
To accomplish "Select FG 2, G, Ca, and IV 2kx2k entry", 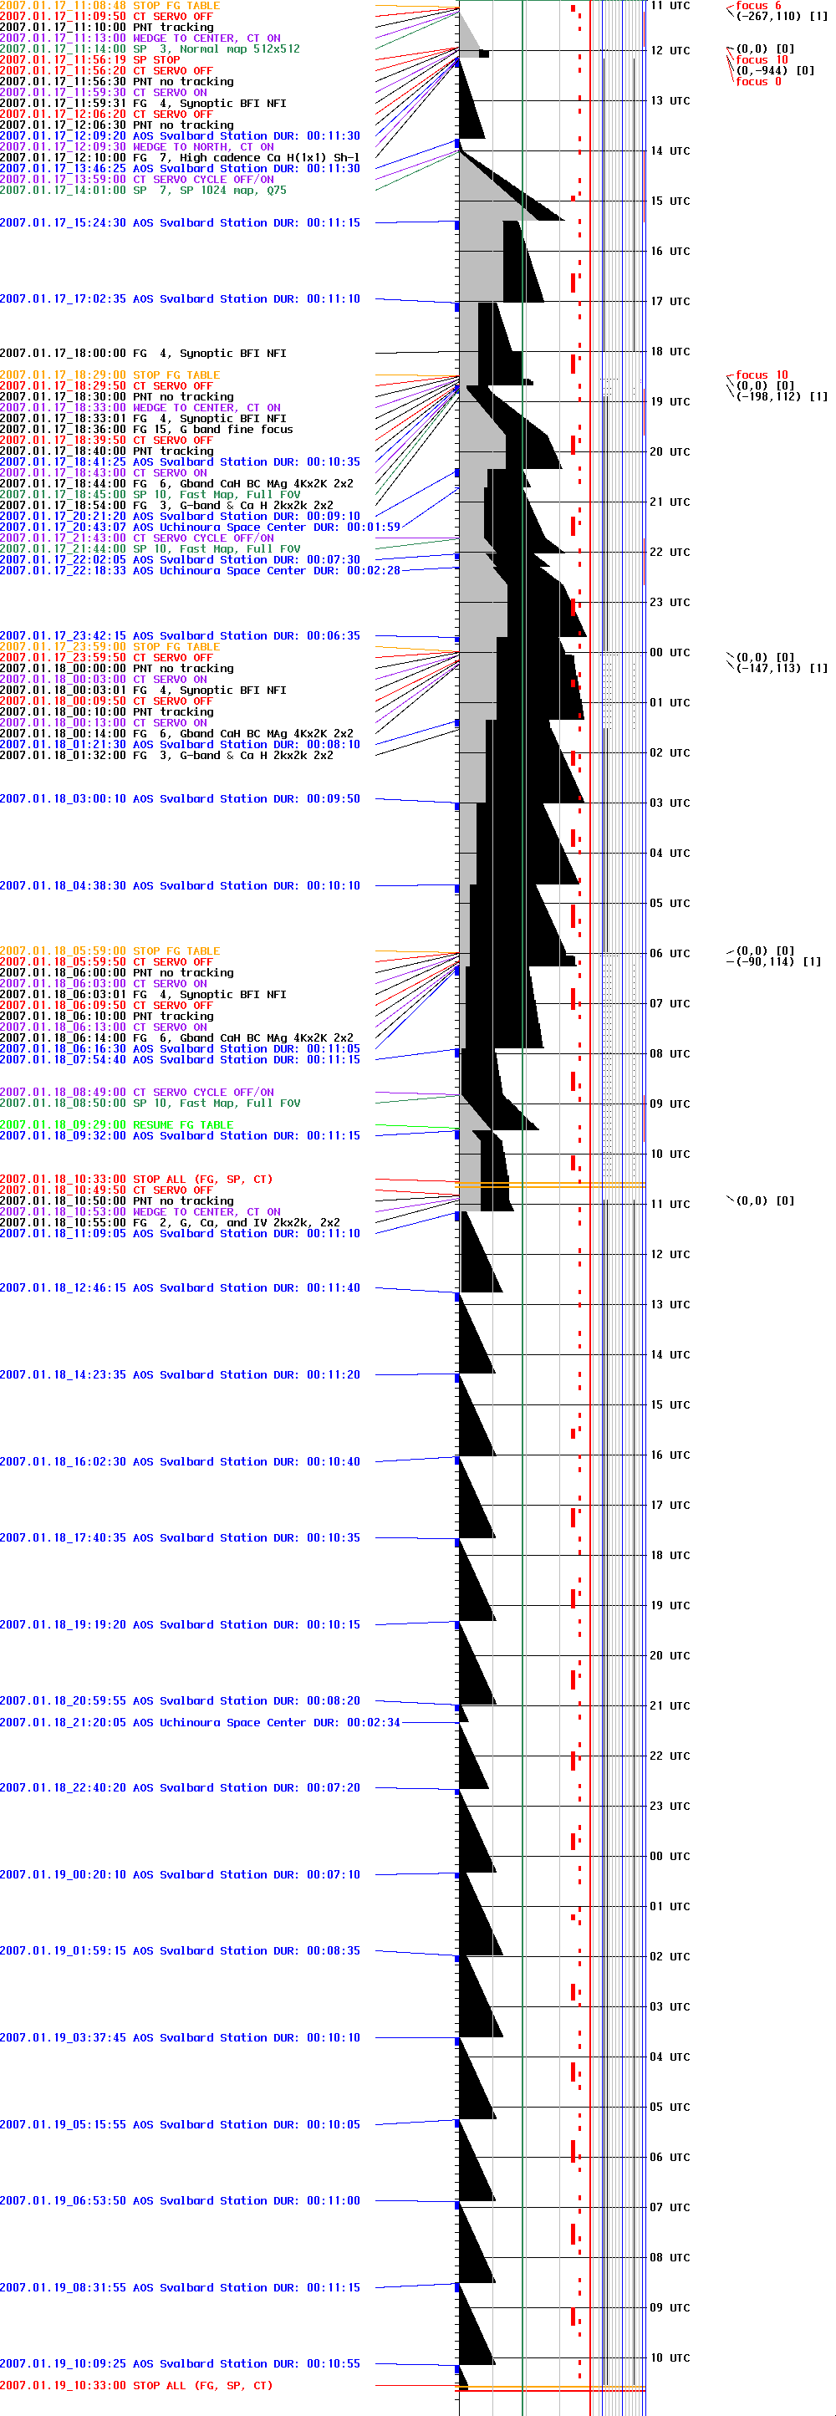I will [170, 1222].
